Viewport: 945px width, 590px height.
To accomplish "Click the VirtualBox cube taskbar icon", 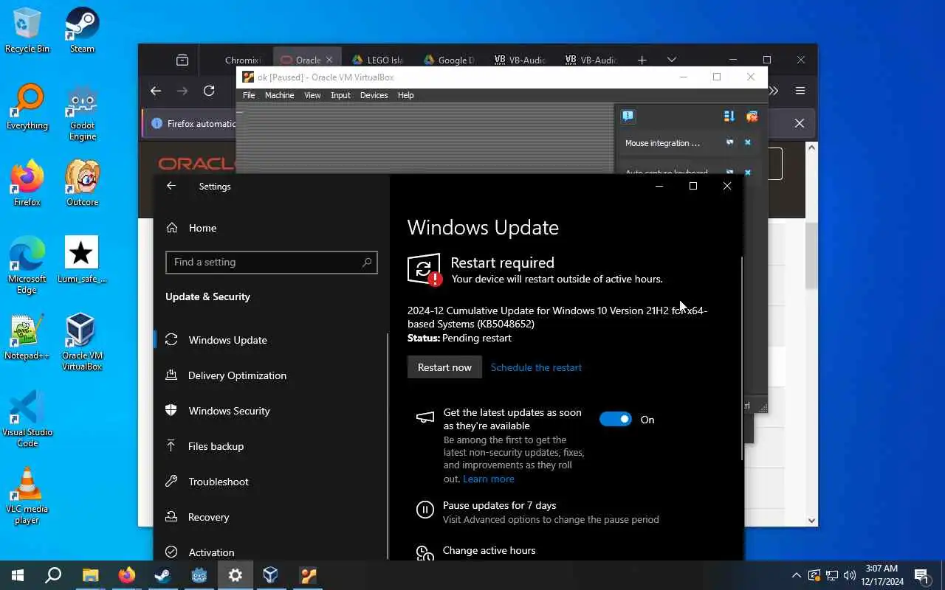I will click(x=271, y=575).
